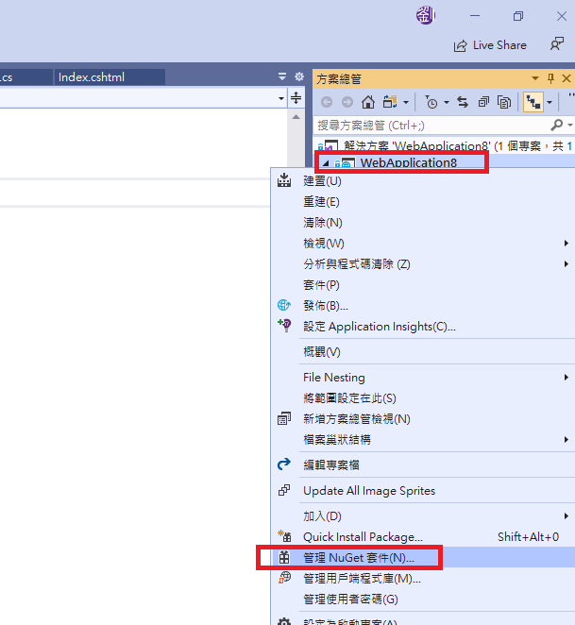Click the Sync with Active Document icon
The width and height of the screenshot is (575, 625).
coord(463,103)
